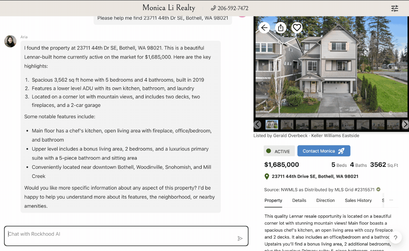Send chat message with arrow icon

point(240,238)
